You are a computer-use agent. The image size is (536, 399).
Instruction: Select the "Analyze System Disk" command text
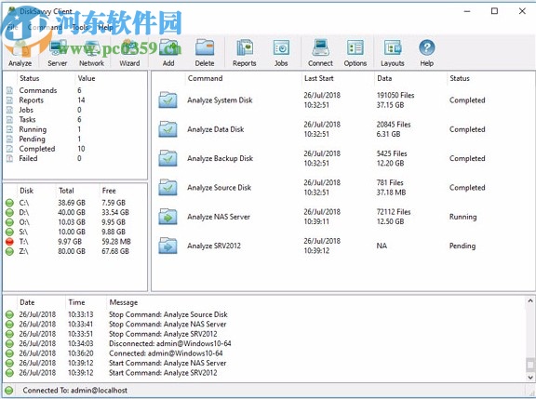point(220,100)
